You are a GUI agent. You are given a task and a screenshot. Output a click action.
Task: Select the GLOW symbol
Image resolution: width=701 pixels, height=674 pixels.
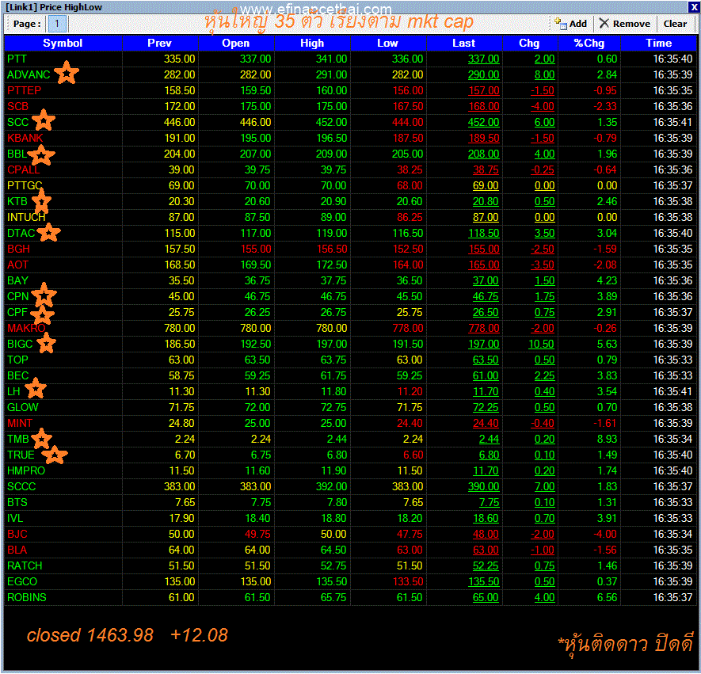point(23,408)
